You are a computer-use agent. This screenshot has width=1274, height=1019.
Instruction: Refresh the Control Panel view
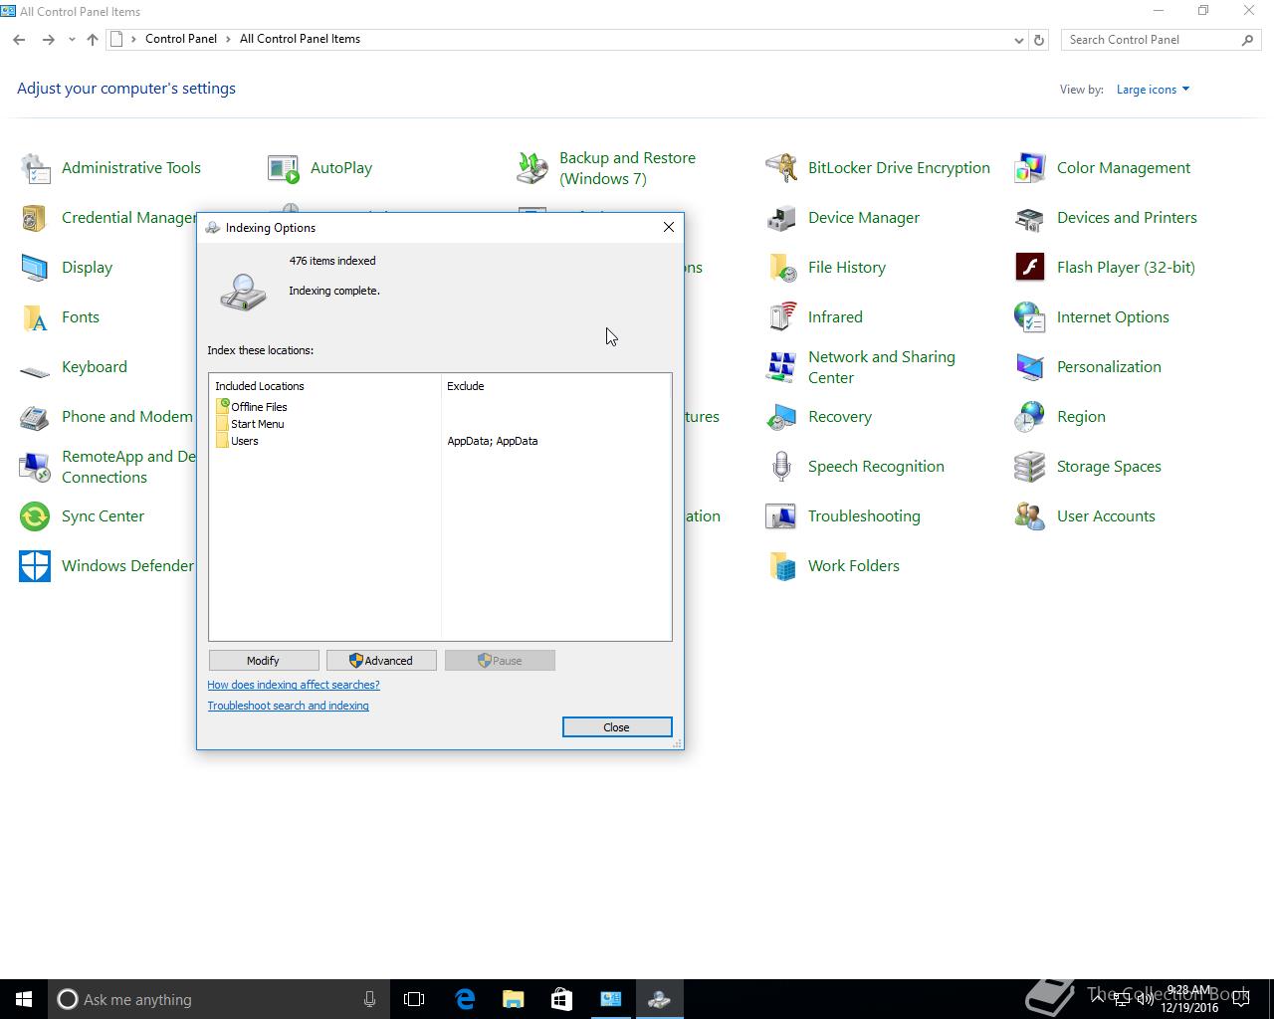click(1039, 40)
